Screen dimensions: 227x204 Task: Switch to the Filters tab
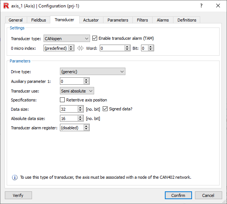tap(143, 20)
